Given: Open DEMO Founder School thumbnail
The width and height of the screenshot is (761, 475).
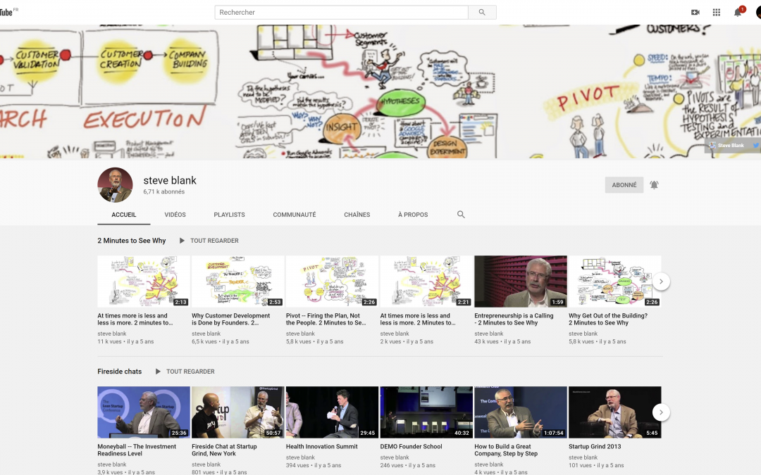Looking at the screenshot, I should tap(426, 412).
